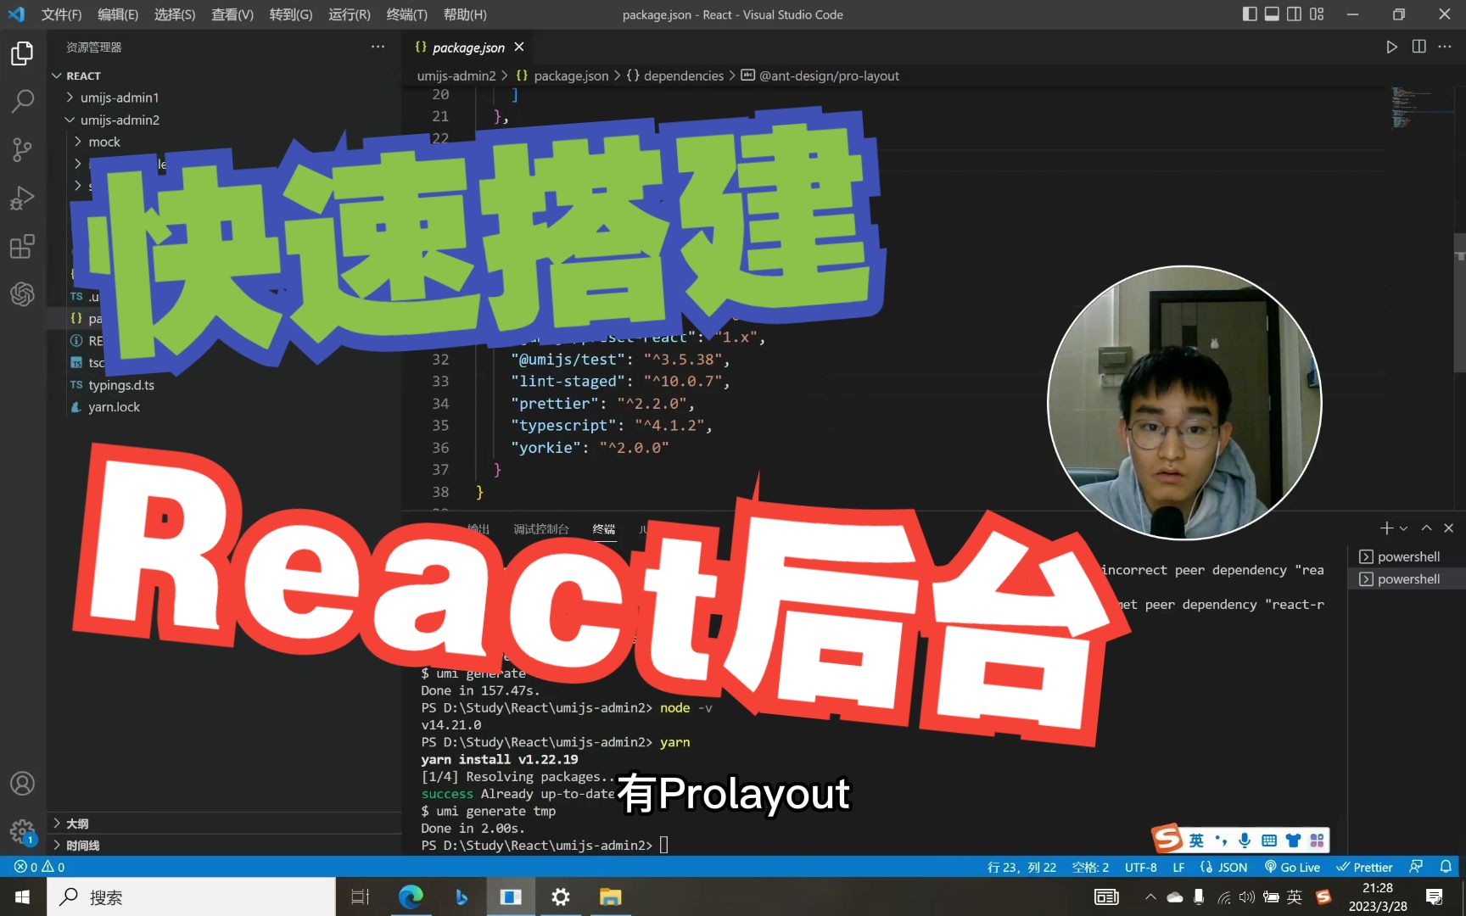The height and width of the screenshot is (916, 1466).
Task: Expand the 时间线 timeline section
Action: [82, 846]
